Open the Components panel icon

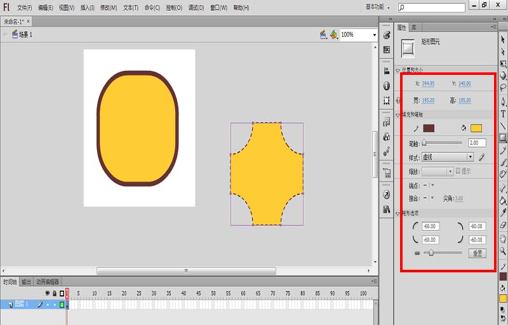387,136
